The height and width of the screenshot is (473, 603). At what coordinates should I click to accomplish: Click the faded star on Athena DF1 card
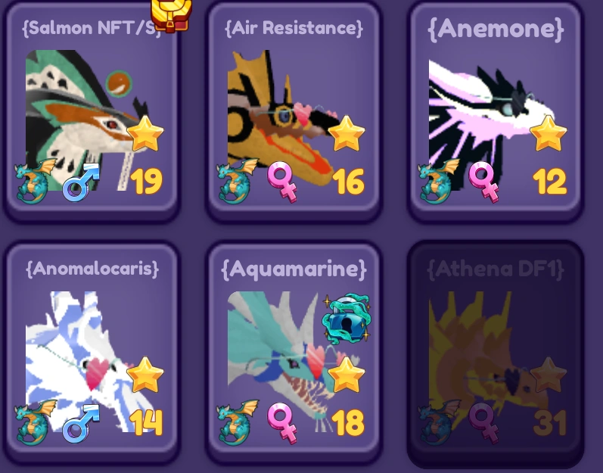coord(549,375)
